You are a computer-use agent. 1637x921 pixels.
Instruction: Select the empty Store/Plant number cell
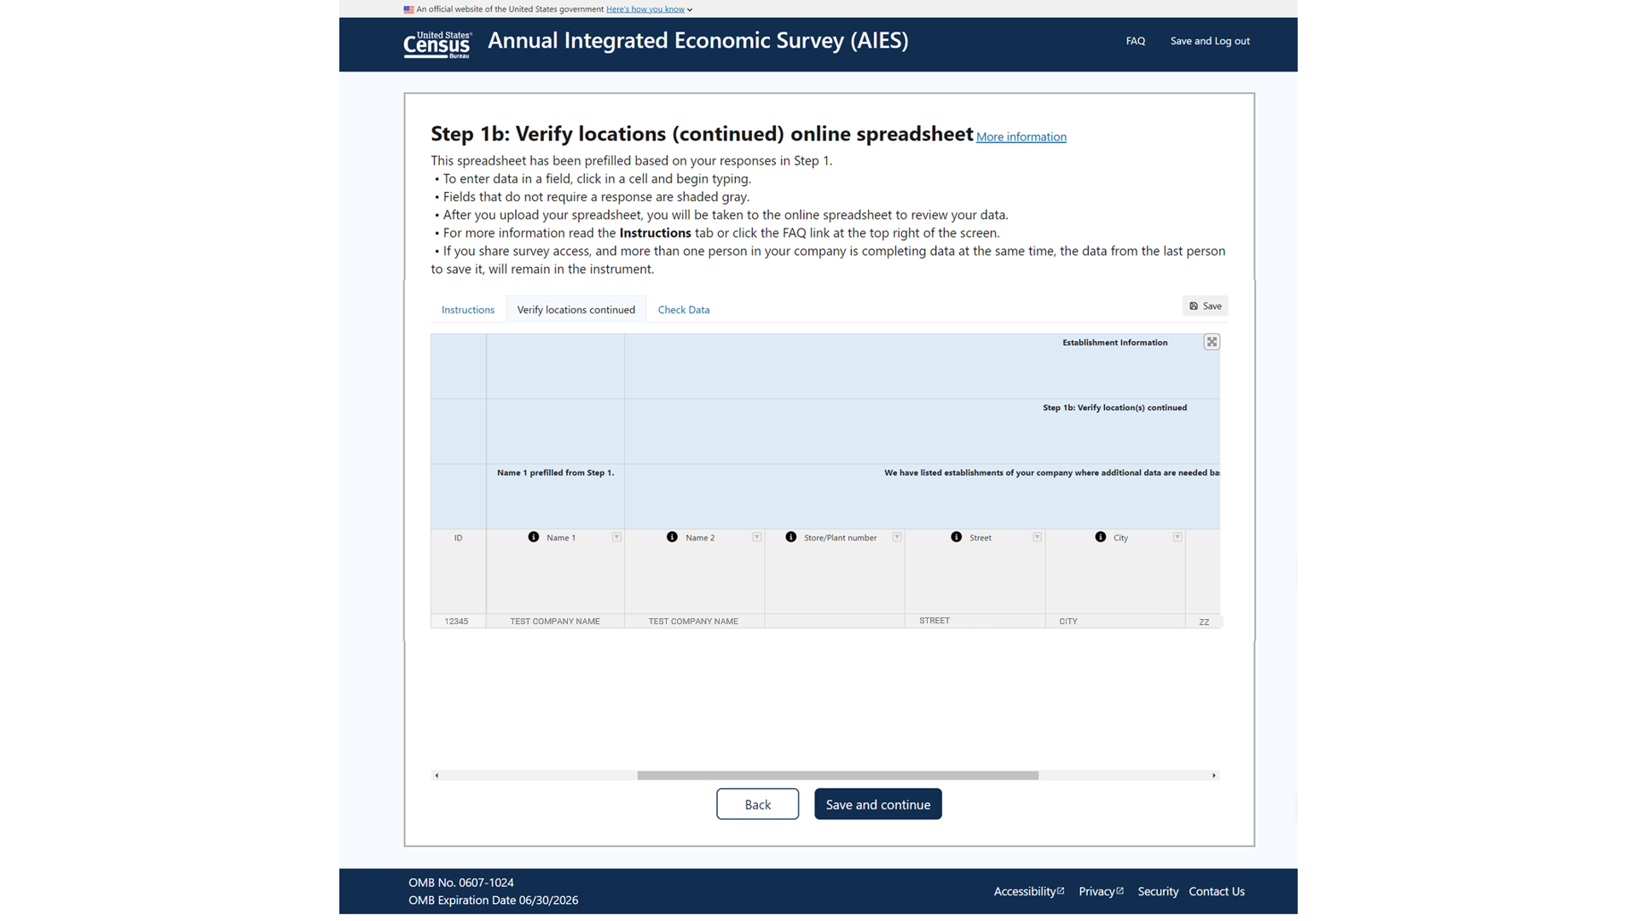[x=834, y=621]
